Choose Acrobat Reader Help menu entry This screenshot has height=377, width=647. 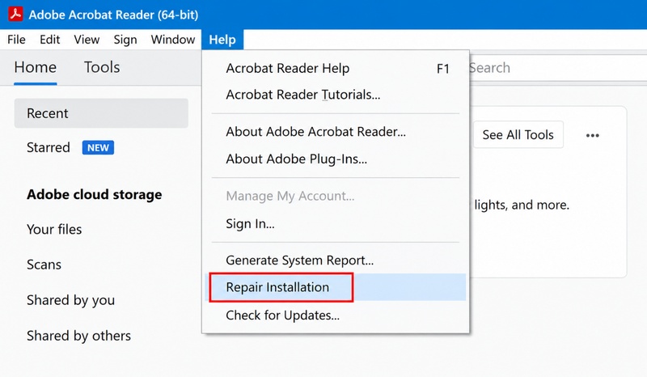tap(336, 68)
